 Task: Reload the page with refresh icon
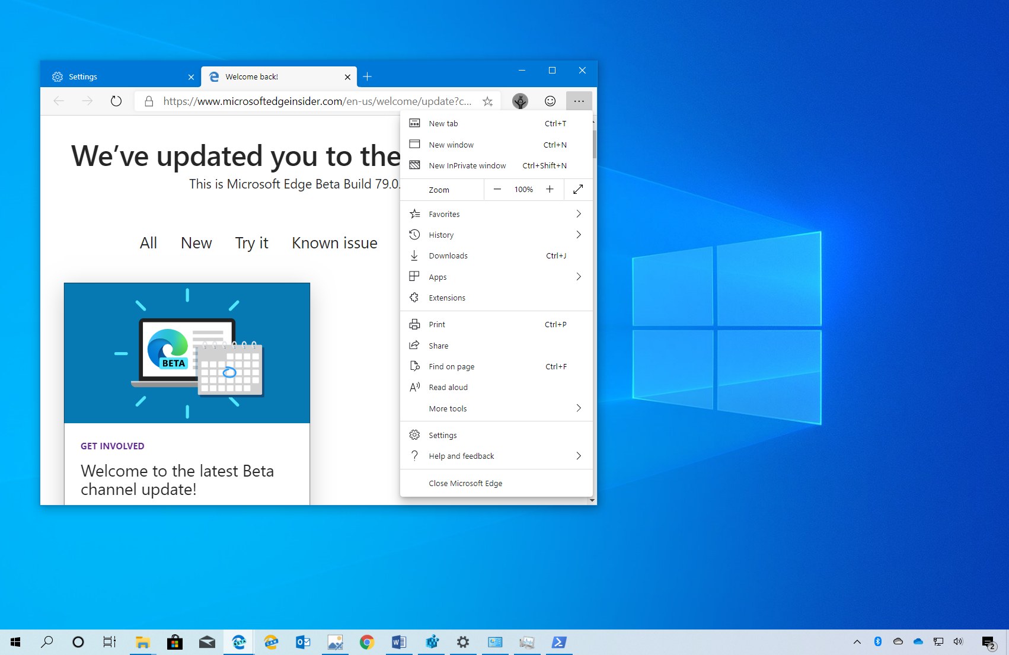(116, 101)
